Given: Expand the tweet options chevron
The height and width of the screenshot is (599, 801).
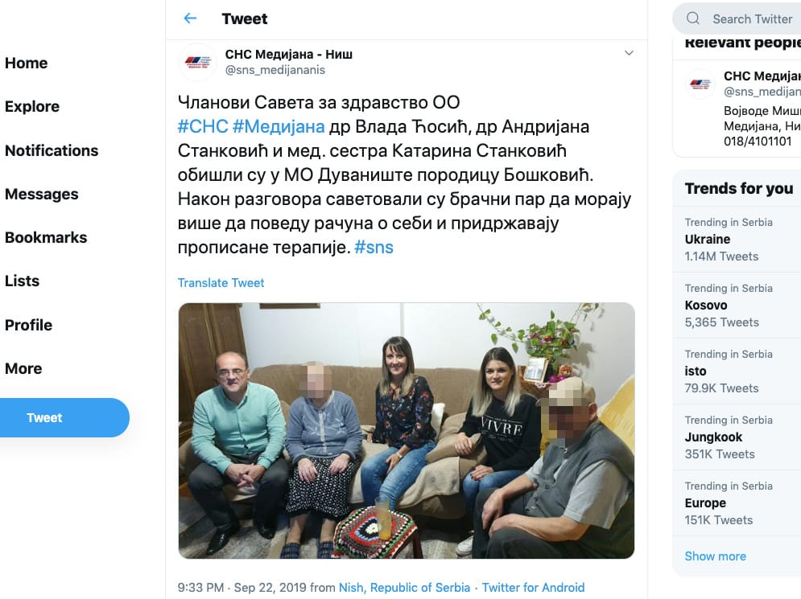Looking at the screenshot, I should pos(629,53).
